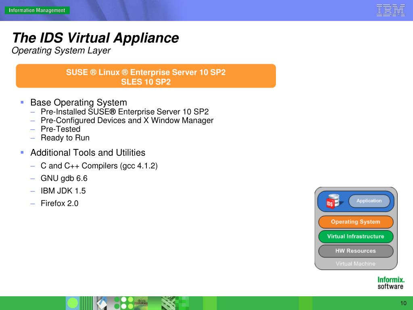Select the green Virtual Infrastructure layer
The image size is (413, 310).
coord(356,237)
